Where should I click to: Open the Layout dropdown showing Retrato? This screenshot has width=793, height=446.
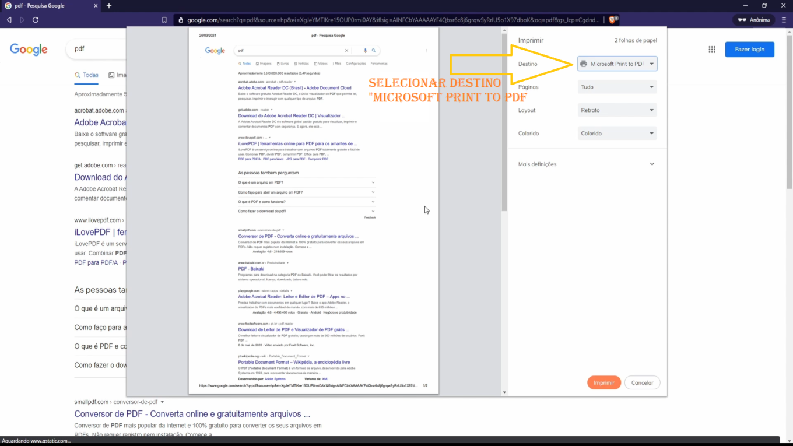[x=617, y=110]
